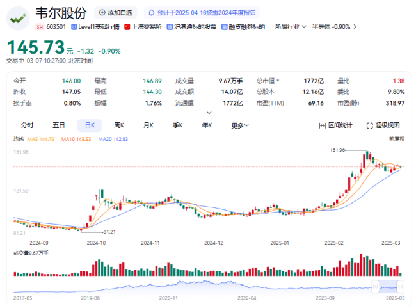416x306 pixels.
Task: Click the highlighted range window on the timeline
Action: 388,287
